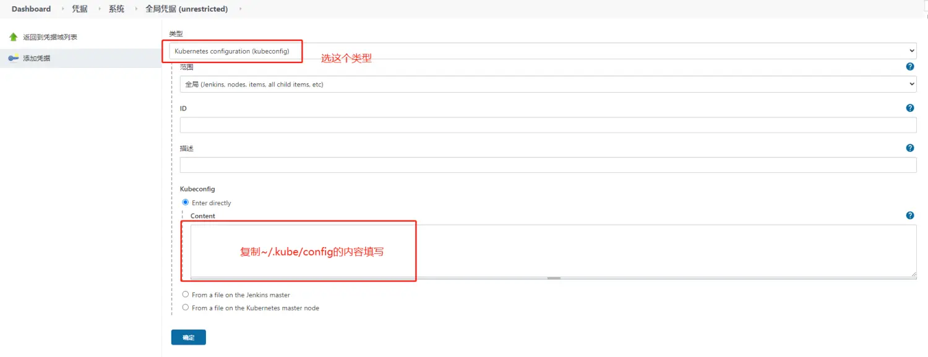Expand breadcrumb arrow after 全局凭据 (unrestricted)
The image size is (928, 357).
pyautogui.click(x=240, y=9)
